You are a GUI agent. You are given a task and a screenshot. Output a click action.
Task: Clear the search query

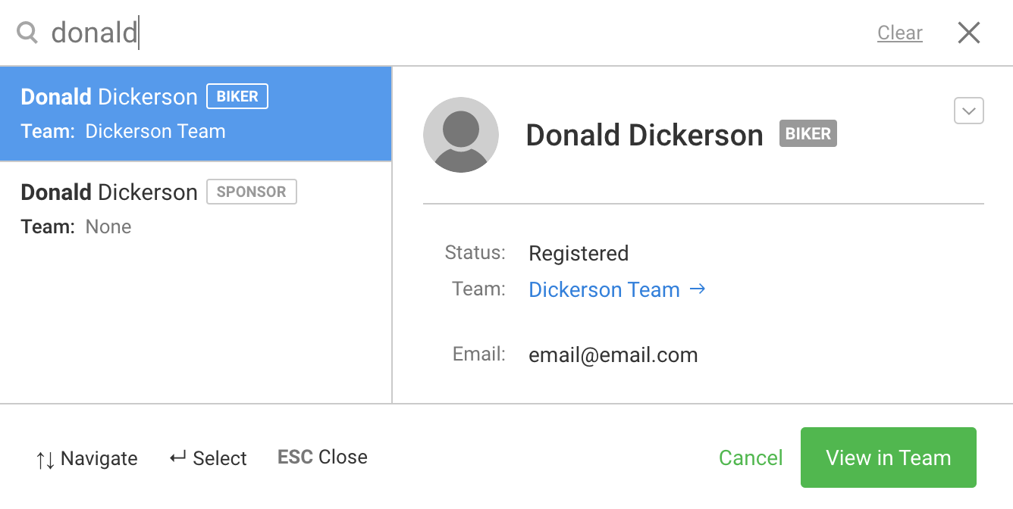click(x=899, y=33)
